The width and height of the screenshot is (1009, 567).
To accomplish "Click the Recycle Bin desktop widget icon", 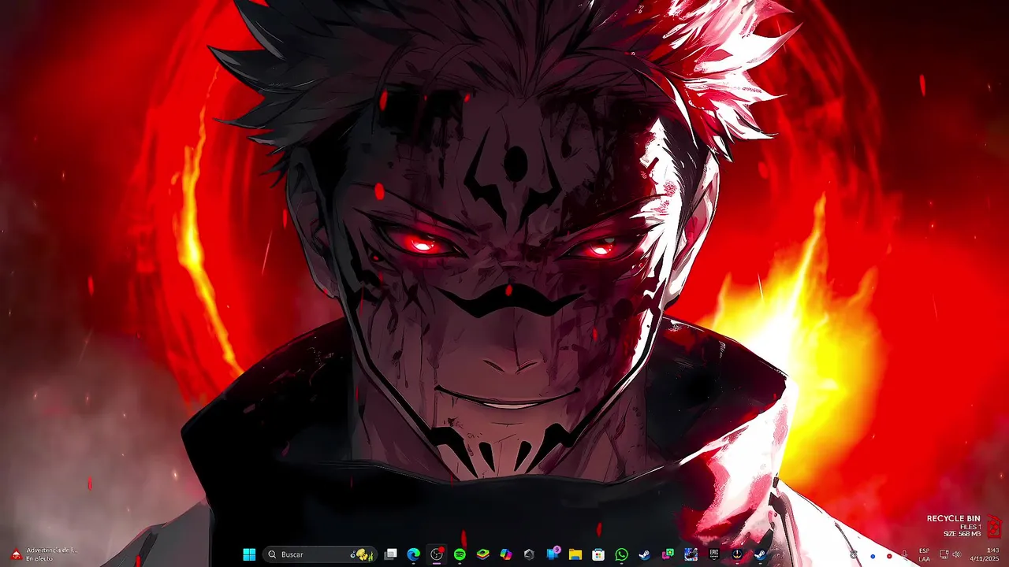I will coord(994,526).
